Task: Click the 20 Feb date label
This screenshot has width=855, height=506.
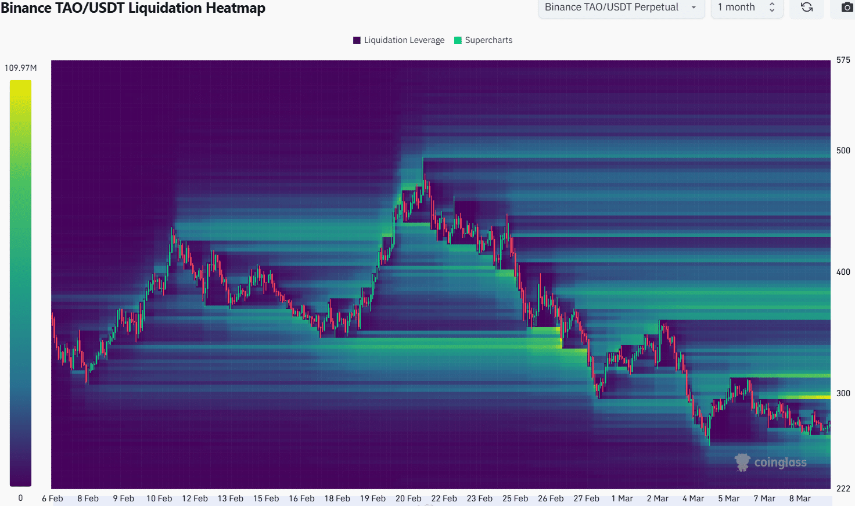Action: coord(408,498)
